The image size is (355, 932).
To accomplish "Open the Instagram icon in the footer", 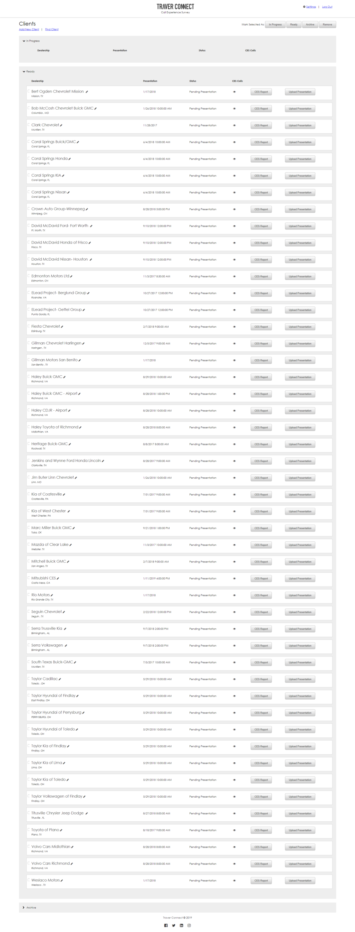I will click(189, 925).
